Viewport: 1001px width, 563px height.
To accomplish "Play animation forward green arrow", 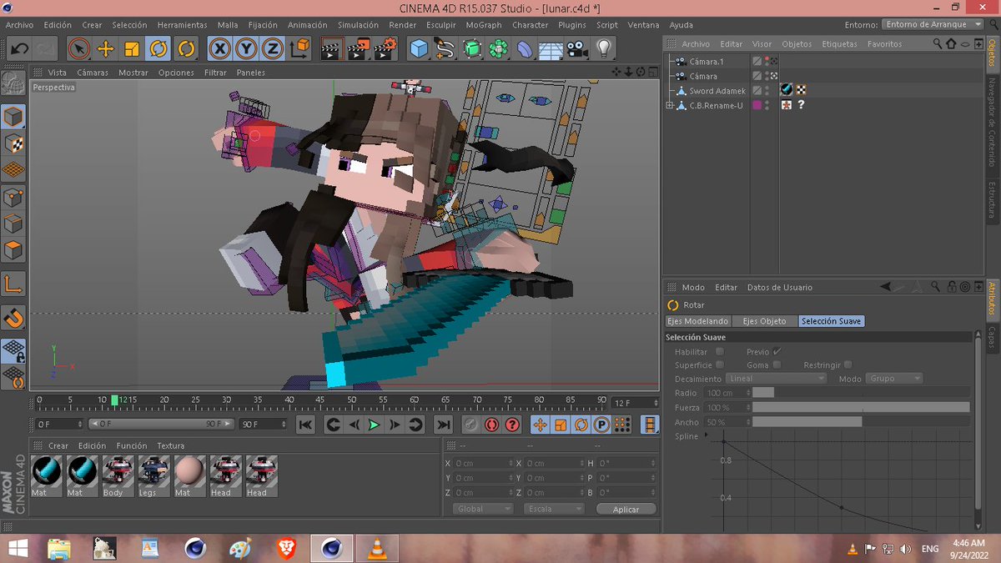I will (374, 425).
